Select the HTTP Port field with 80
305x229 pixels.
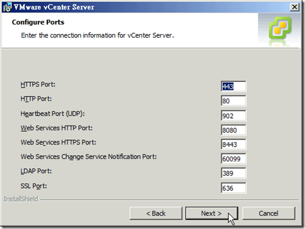click(234, 101)
